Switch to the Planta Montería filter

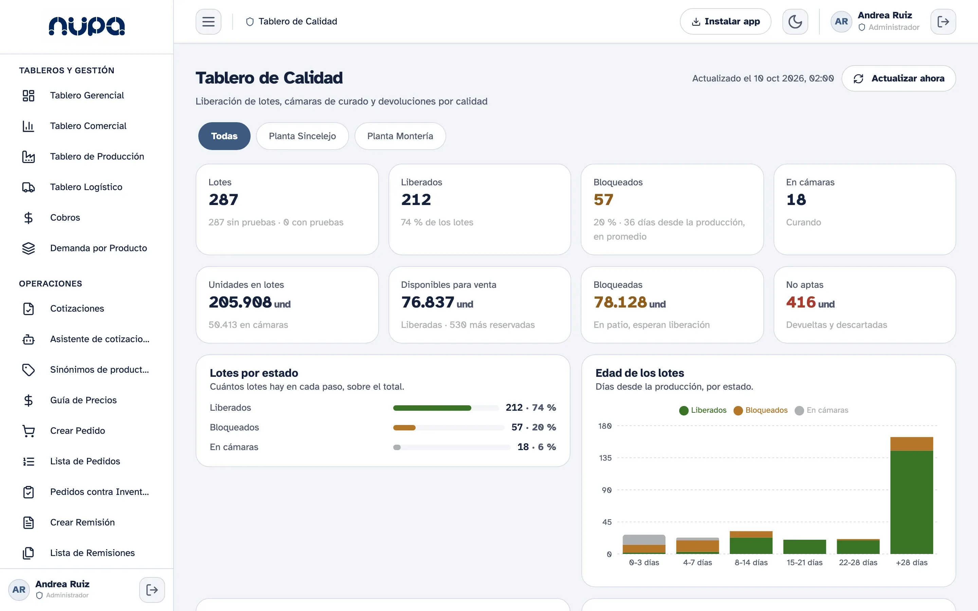400,136
